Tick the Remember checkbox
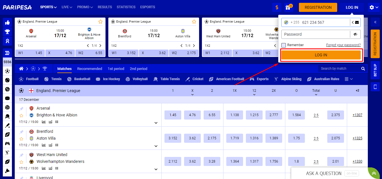 [x=284, y=45]
